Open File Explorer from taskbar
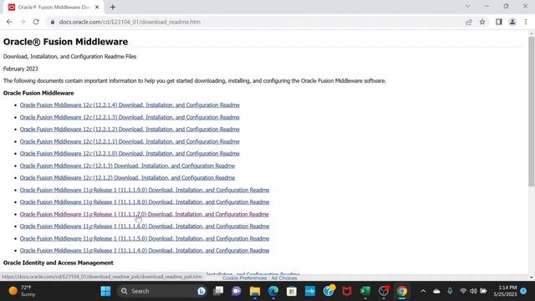The image size is (535, 301). [x=255, y=291]
